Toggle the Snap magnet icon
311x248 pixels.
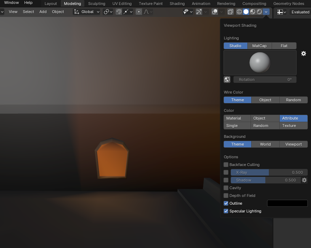[x=119, y=12]
